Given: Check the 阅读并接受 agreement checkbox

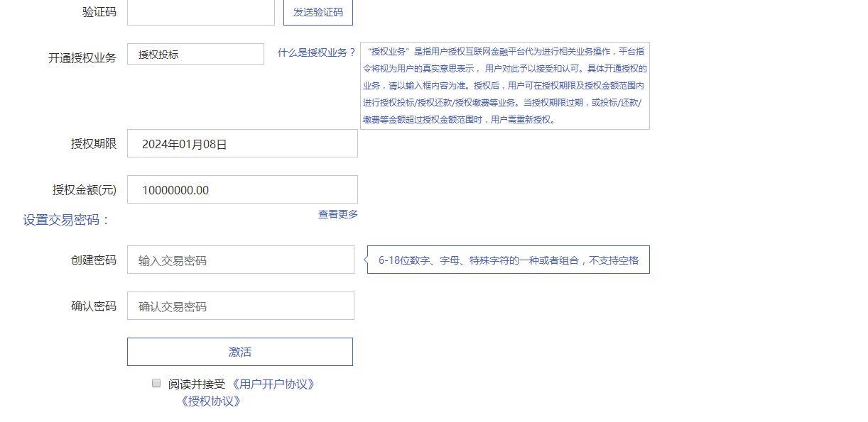Looking at the screenshot, I should click(x=156, y=383).
